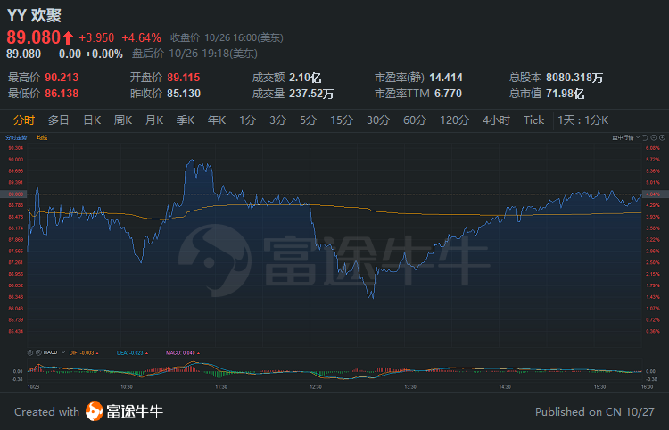Open the 1天 : 1分K range selector
This screenshot has width=669, height=430.
[x=582, y=120]
